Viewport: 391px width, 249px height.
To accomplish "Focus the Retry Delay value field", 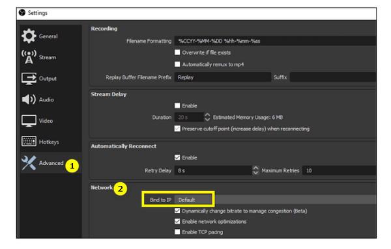I will click(x=213, y=170).
